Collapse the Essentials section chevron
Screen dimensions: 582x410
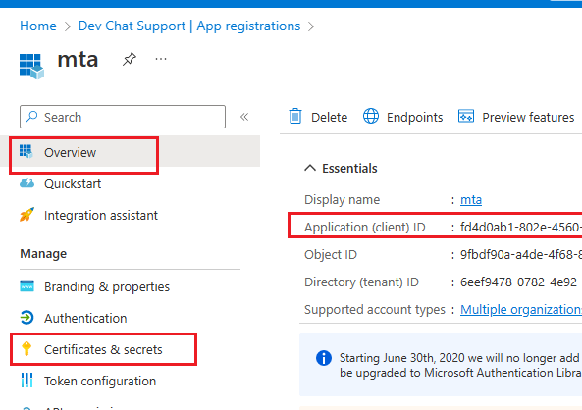coord(310,168)
